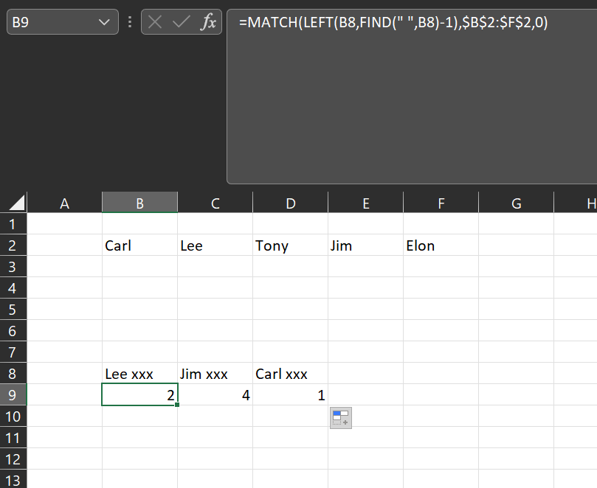This screenshot has width=597, height=488.
Task: Select cell containing Lee in row 2
Action: pos(215,245)
